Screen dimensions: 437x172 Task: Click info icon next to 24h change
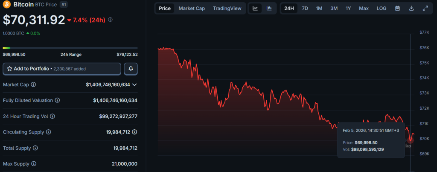pyautogui.click(x=111, y=20)
